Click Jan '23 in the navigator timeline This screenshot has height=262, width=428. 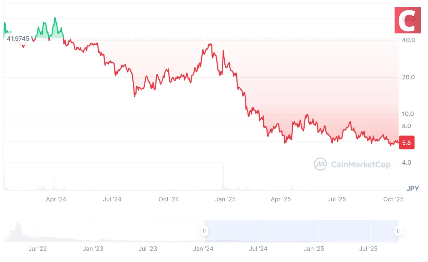click(93, 248)
